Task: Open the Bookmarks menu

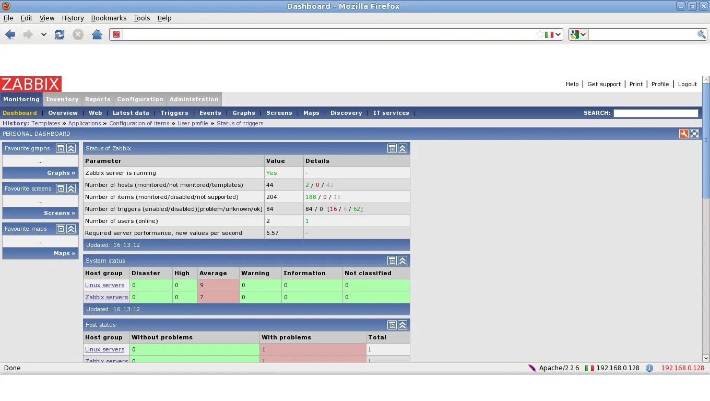Action: (x=109, y=18)
